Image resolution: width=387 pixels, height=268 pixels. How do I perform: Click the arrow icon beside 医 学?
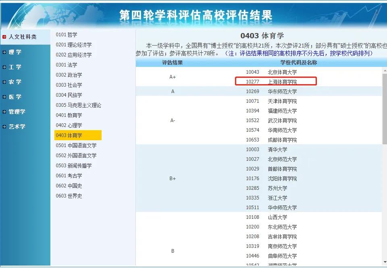coord(4,97)
